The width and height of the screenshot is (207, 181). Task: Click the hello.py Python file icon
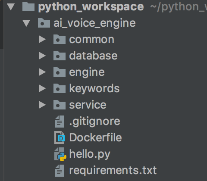pyautogui.click(x=60, y=154)
